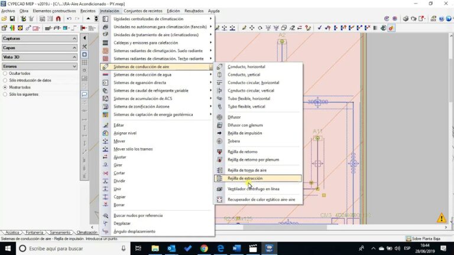This screenshot has height=255, width=454.
Task: Click the Editar pencil icon
Action: click(105, 125)
